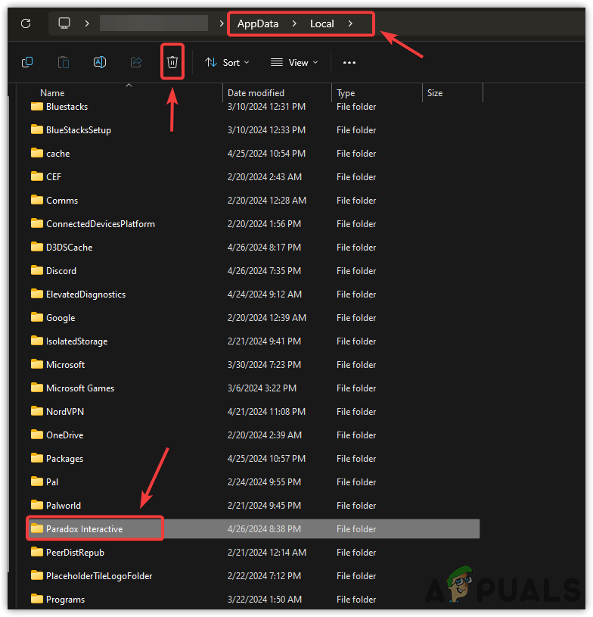Click the Microsoft Games folder icon

(x=37, y=388)
